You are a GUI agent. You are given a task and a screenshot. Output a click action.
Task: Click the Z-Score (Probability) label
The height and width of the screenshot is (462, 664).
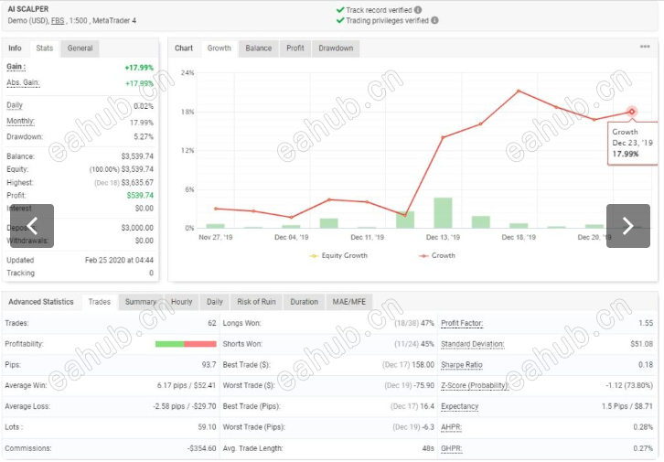click(475, 385)
